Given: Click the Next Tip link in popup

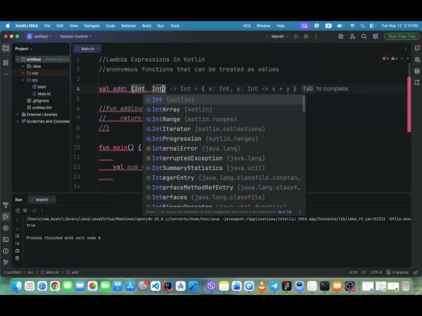Looking at the screenshot, I should [x=284, y=212].
